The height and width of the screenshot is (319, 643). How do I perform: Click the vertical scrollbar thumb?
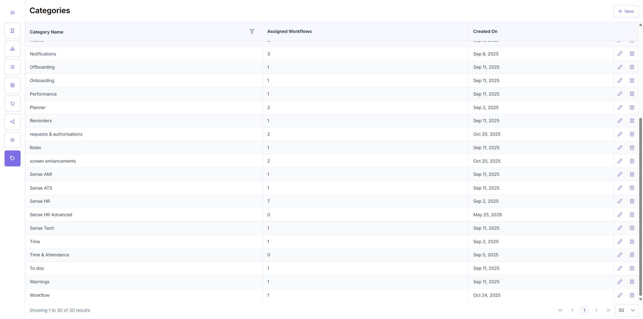click(640, 207)
